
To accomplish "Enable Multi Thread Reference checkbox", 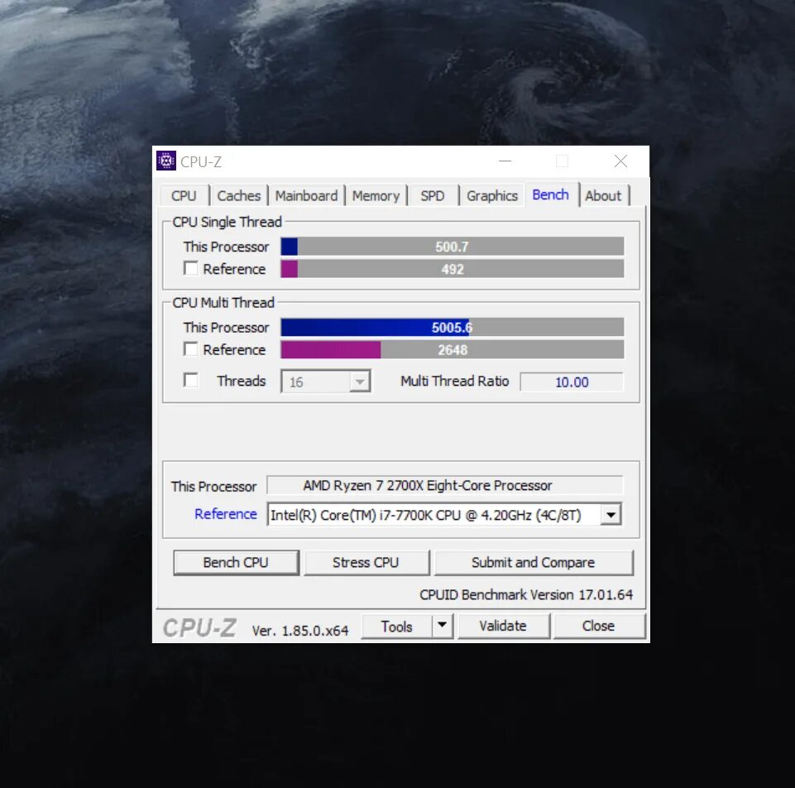I will pos(190,349).
